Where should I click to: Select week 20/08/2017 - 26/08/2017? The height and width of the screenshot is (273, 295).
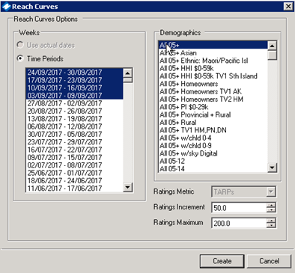coord(74,111)
